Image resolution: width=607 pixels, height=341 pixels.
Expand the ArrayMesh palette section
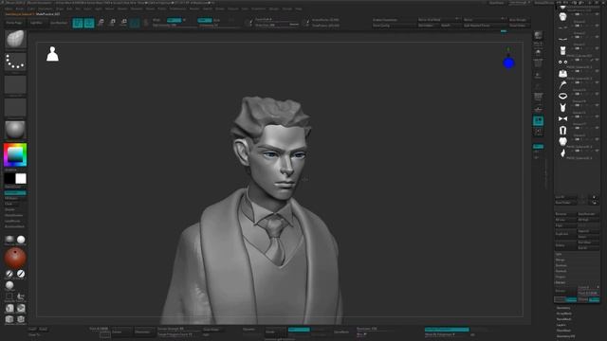(x=564, y=314)
